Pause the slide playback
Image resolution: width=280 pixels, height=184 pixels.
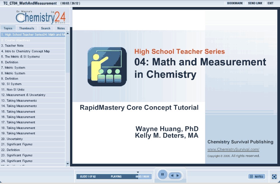point(162,174)
